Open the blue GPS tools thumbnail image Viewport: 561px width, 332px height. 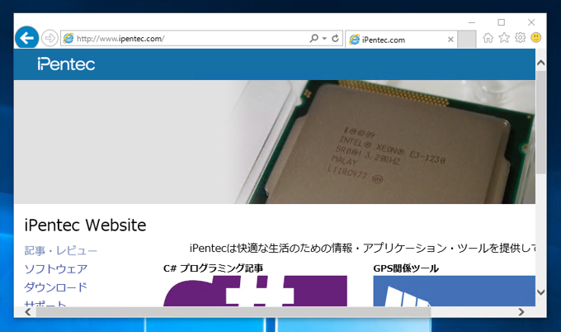click(454, 291)
